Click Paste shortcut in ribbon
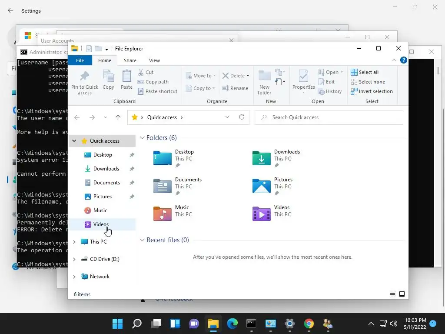Viewport: 445px width, 334px height. pyautogui.click(x=157, y=91)
